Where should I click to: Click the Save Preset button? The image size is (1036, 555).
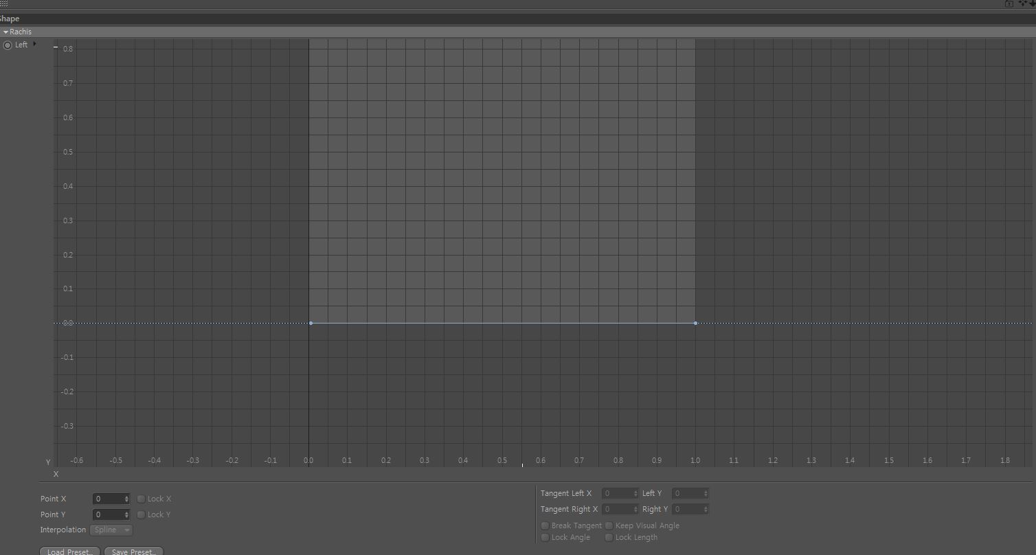[134, 552]
